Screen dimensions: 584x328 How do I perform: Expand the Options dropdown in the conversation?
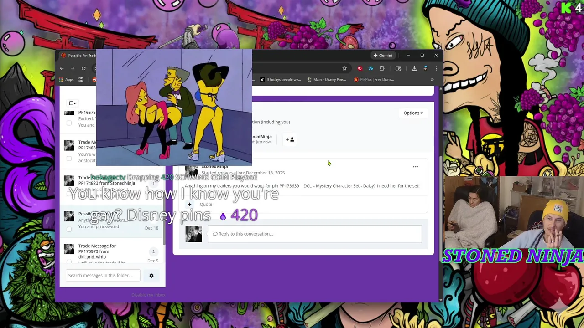(x=413, y=113)
